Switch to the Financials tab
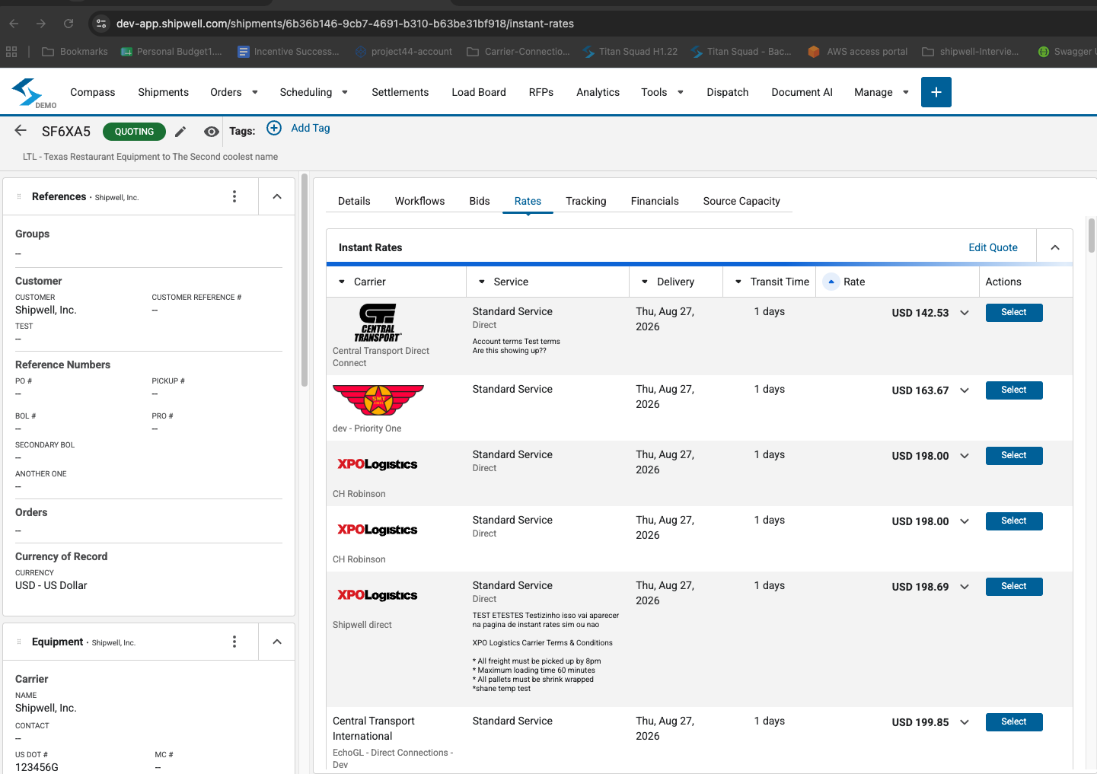Image resolution: width=1097 pixels, height=774 pixels. point(655,201)
